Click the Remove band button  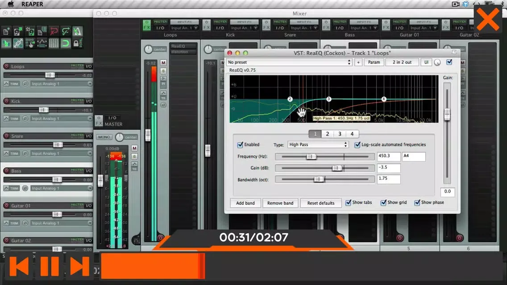click(x=280, y=203)
